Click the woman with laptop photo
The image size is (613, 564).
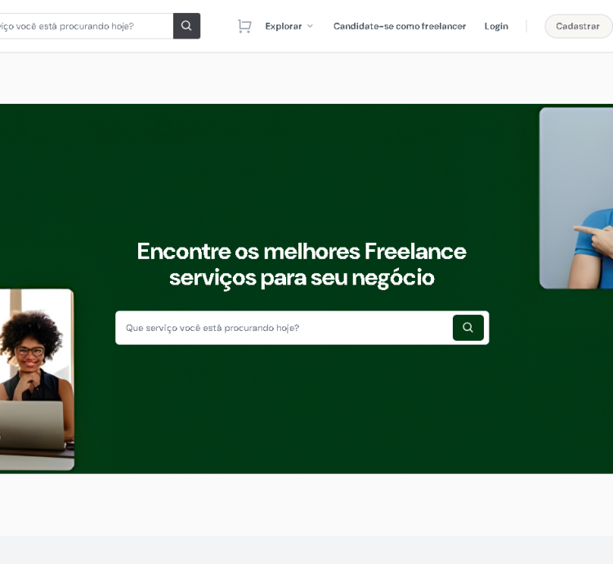click(x=37, y=379)
